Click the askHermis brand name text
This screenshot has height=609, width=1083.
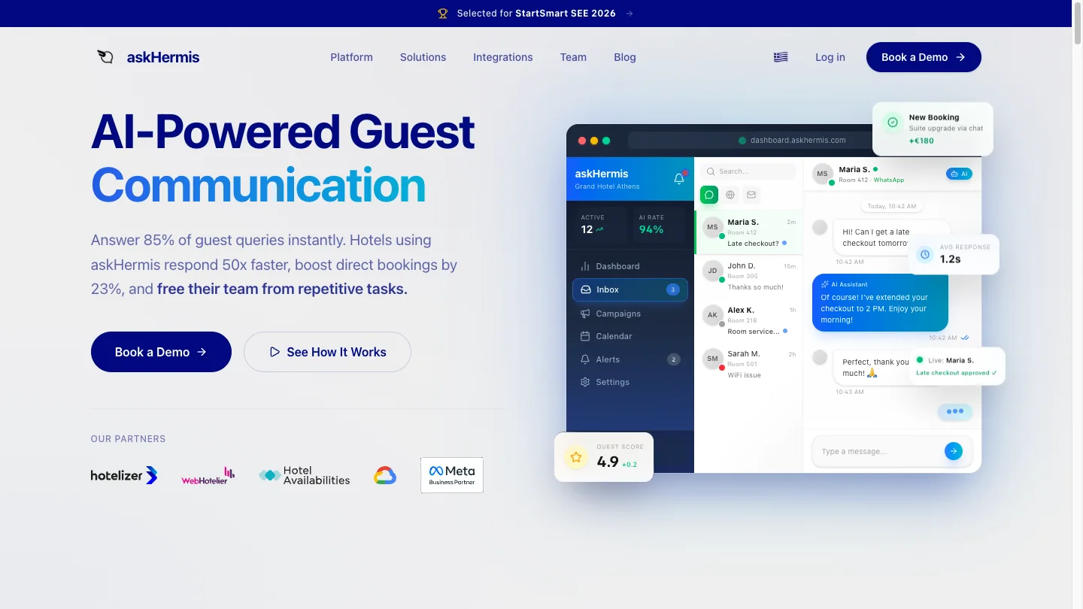coord(163,57)
